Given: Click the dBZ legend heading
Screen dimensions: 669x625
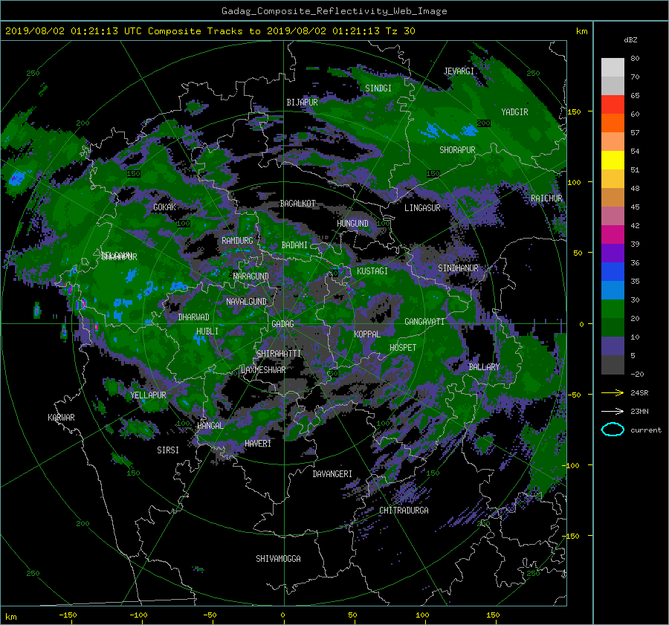Looking at the screenshot, I should point(630,39).
